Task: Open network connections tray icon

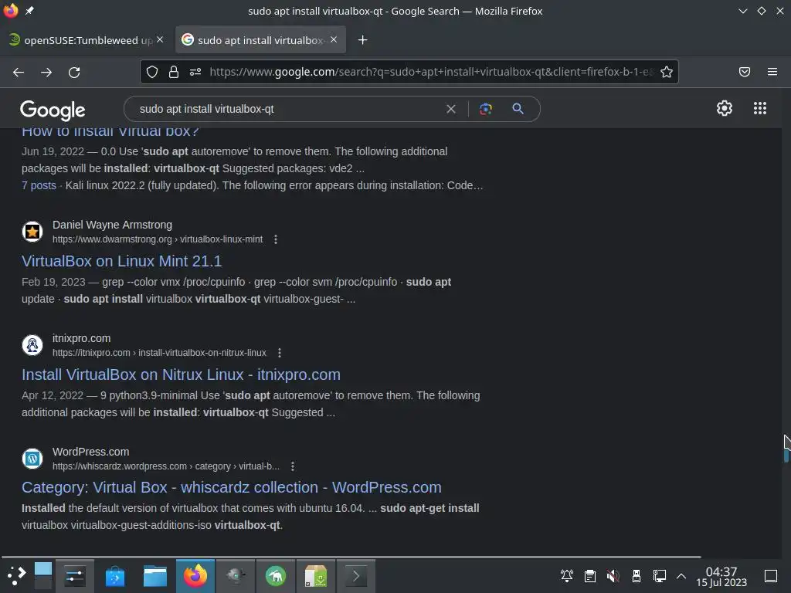Action: [x=659, y=576]
